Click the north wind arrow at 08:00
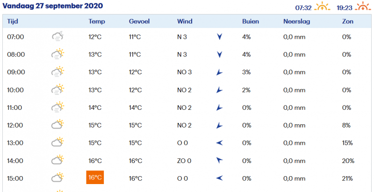Image resolution: width=374 pixels, height=192 pixels. pyautogui.click(x=219, y=55)
